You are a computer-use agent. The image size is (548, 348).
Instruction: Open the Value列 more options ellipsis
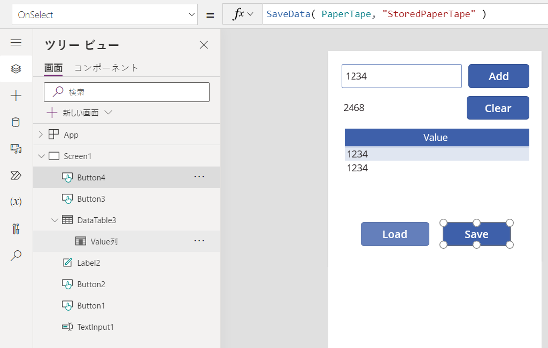[x=199, y=241]
